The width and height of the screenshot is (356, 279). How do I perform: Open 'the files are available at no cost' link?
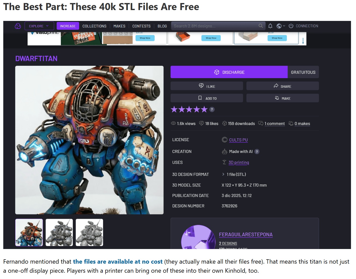coord(118,262)
